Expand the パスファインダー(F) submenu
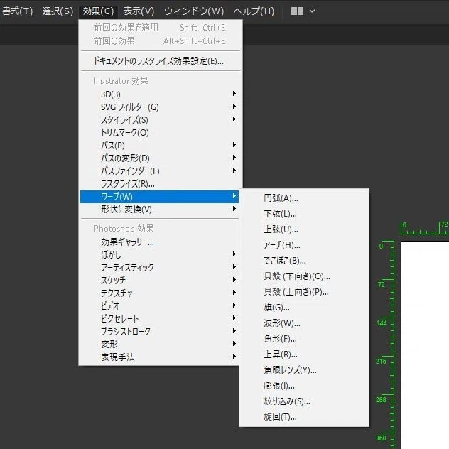 pyautogui.click(x=161, y=171)
